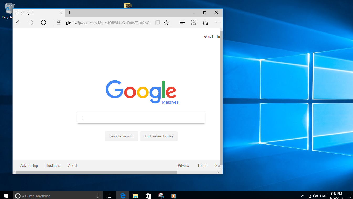353x199 pixels.
Task: Close the Google tab
Action: click(61, 13)
